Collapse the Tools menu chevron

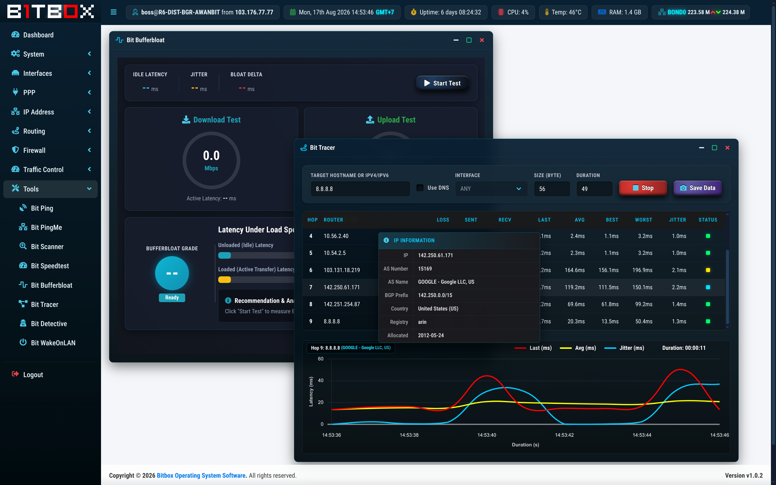89,189
